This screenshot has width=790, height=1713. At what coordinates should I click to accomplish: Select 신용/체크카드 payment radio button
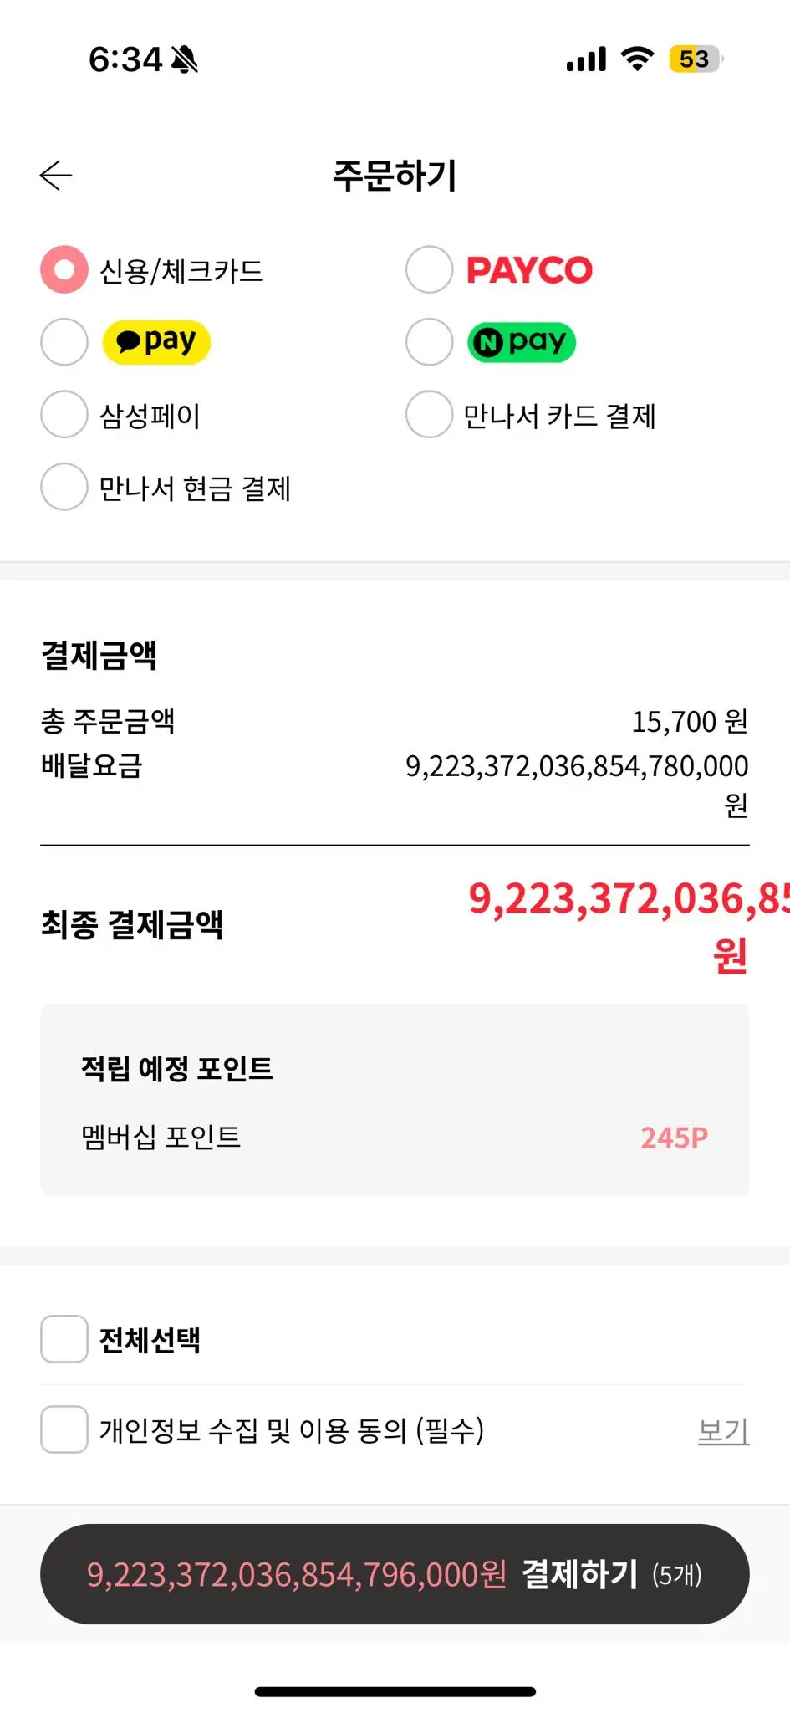[x=64, y=270]
